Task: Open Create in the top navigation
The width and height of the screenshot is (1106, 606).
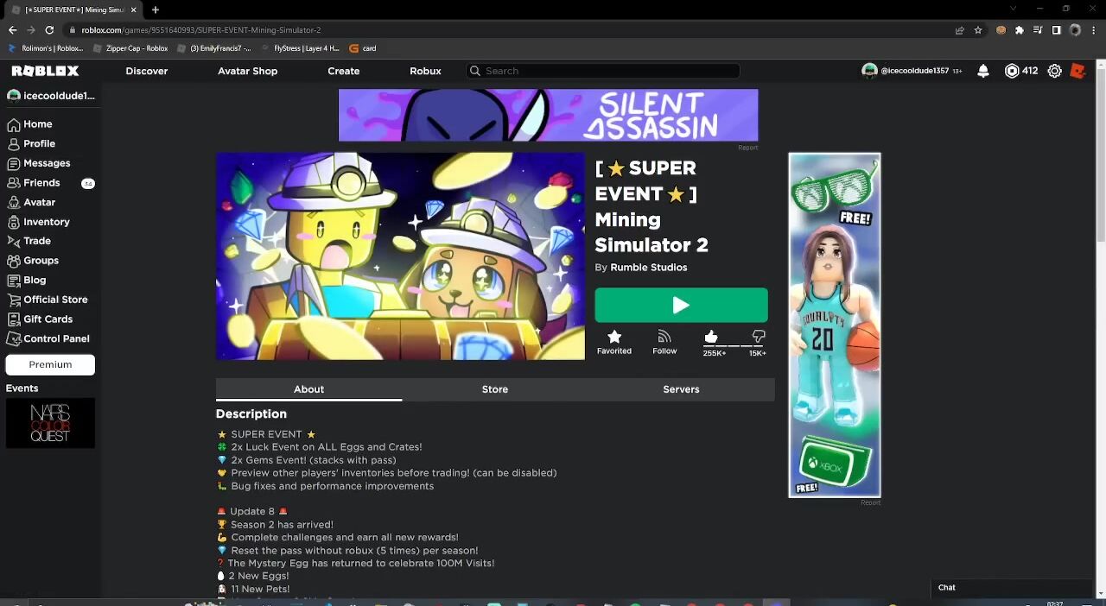Action: (344, 71)
